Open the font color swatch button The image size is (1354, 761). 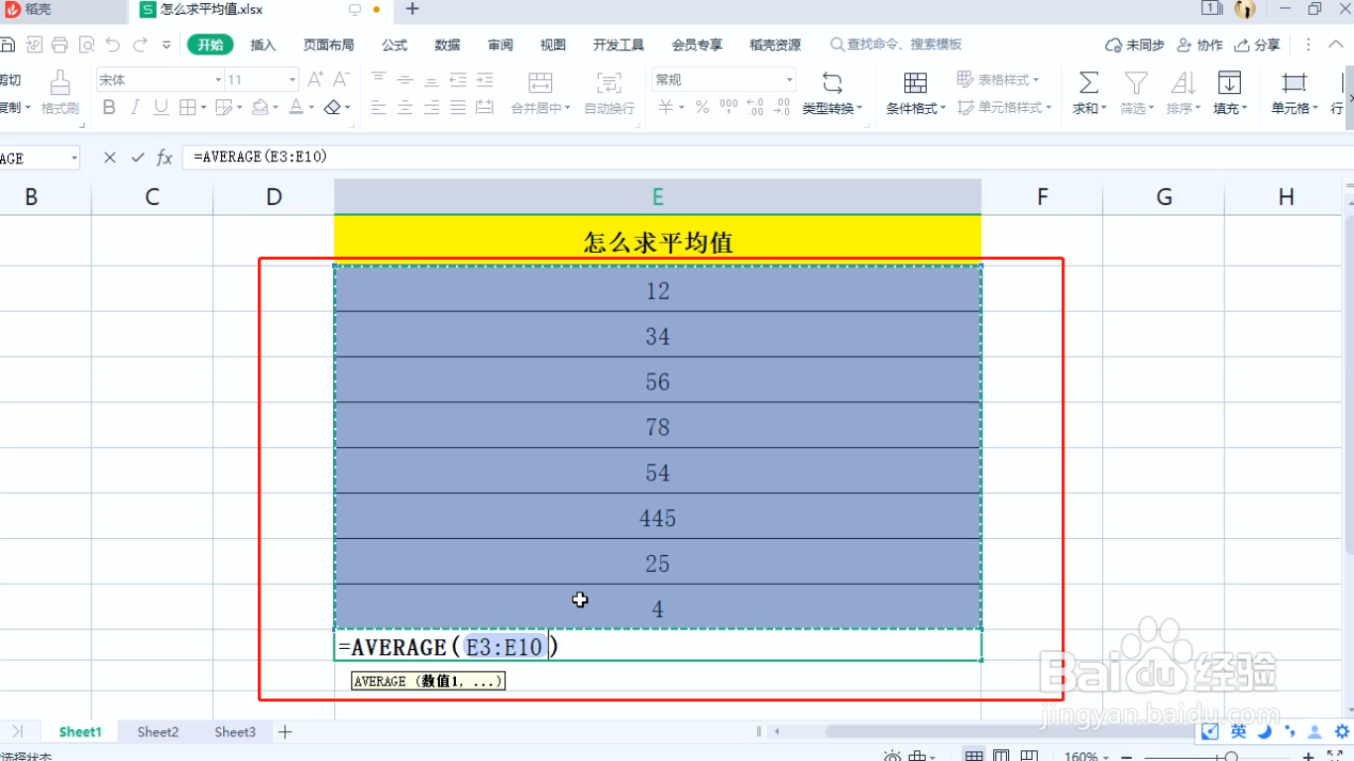click(295, 107)
